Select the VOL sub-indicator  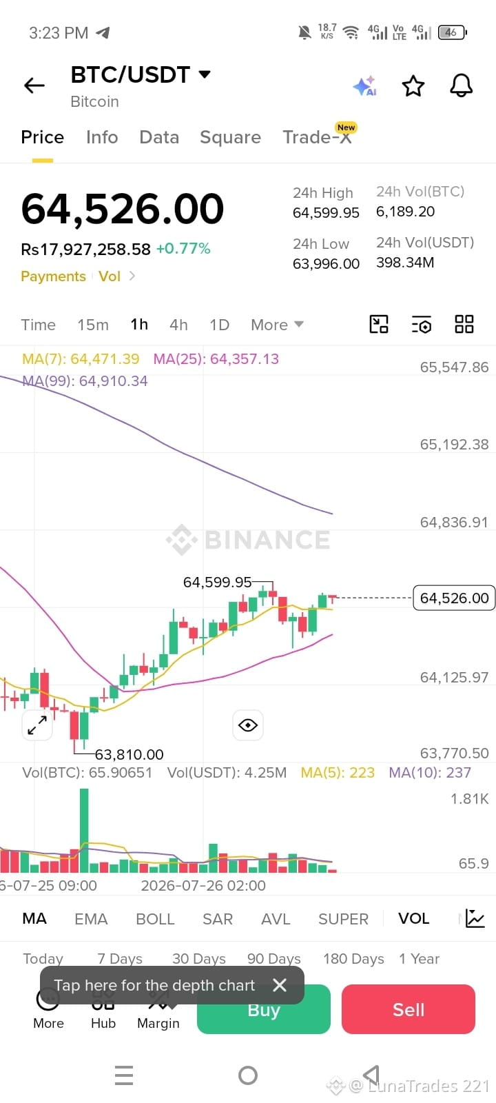click(x=413, y=918)
